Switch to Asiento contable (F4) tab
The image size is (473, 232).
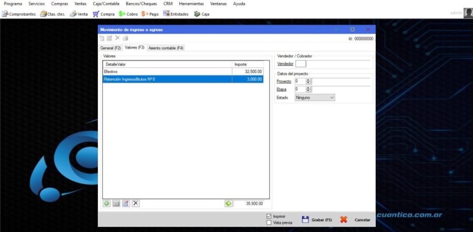(166, 48)
